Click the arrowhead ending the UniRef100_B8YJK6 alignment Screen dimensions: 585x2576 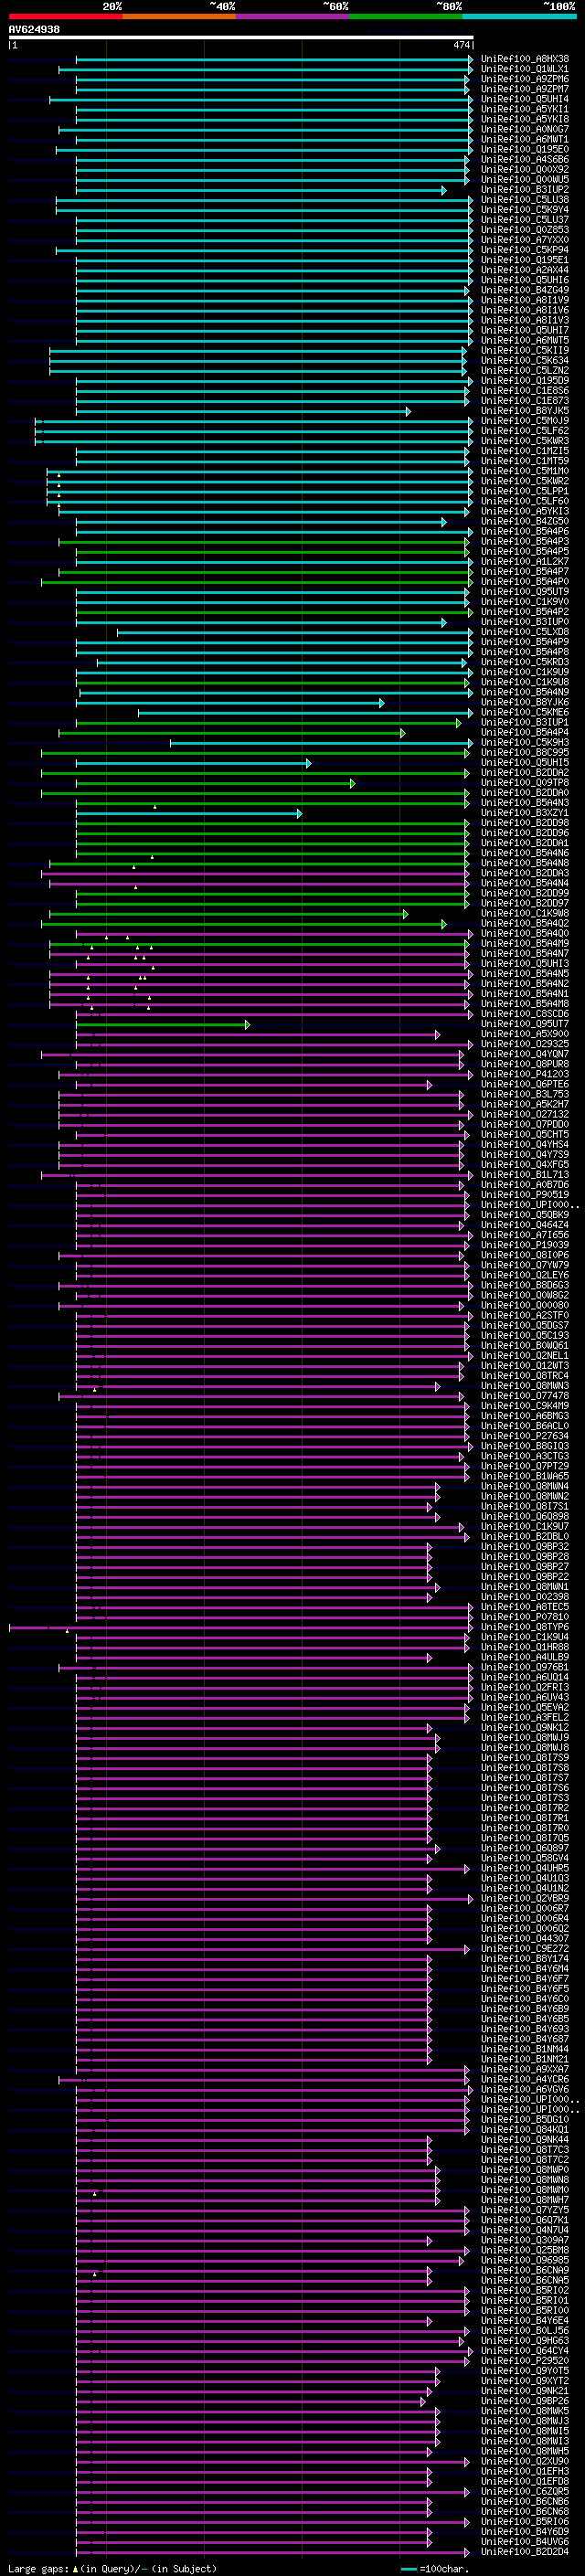tap(381, 703)
